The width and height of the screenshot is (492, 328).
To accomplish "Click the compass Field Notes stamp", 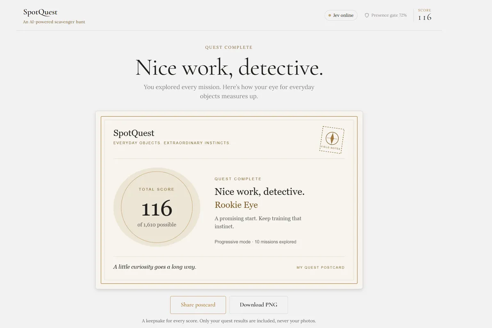I will pyautogui.click(x=332, y=140).
